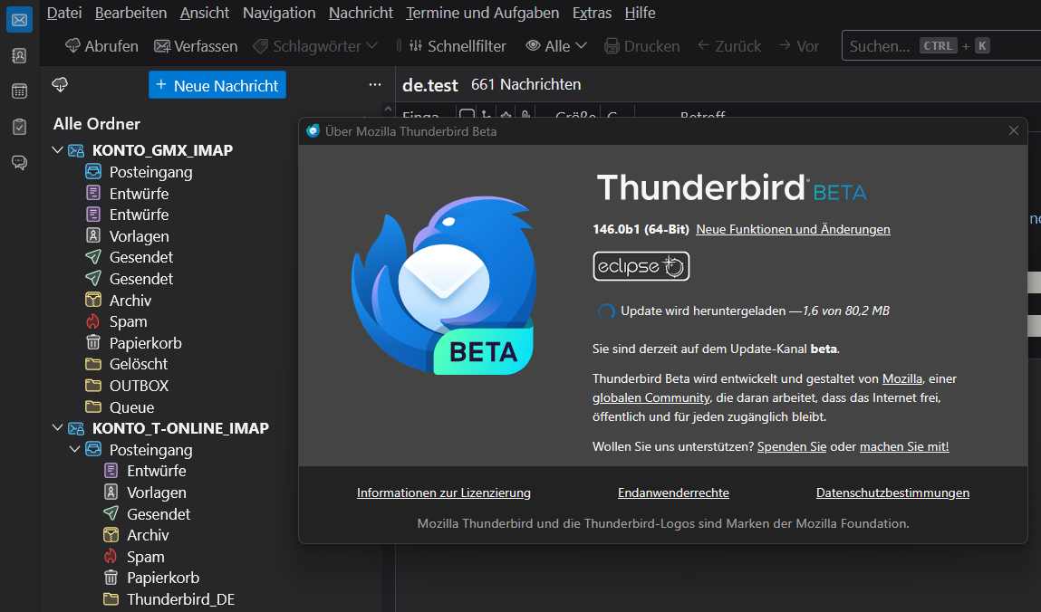Open the Datenschutzbestimmungen link

pyautogui.click(x=892, y=492)
